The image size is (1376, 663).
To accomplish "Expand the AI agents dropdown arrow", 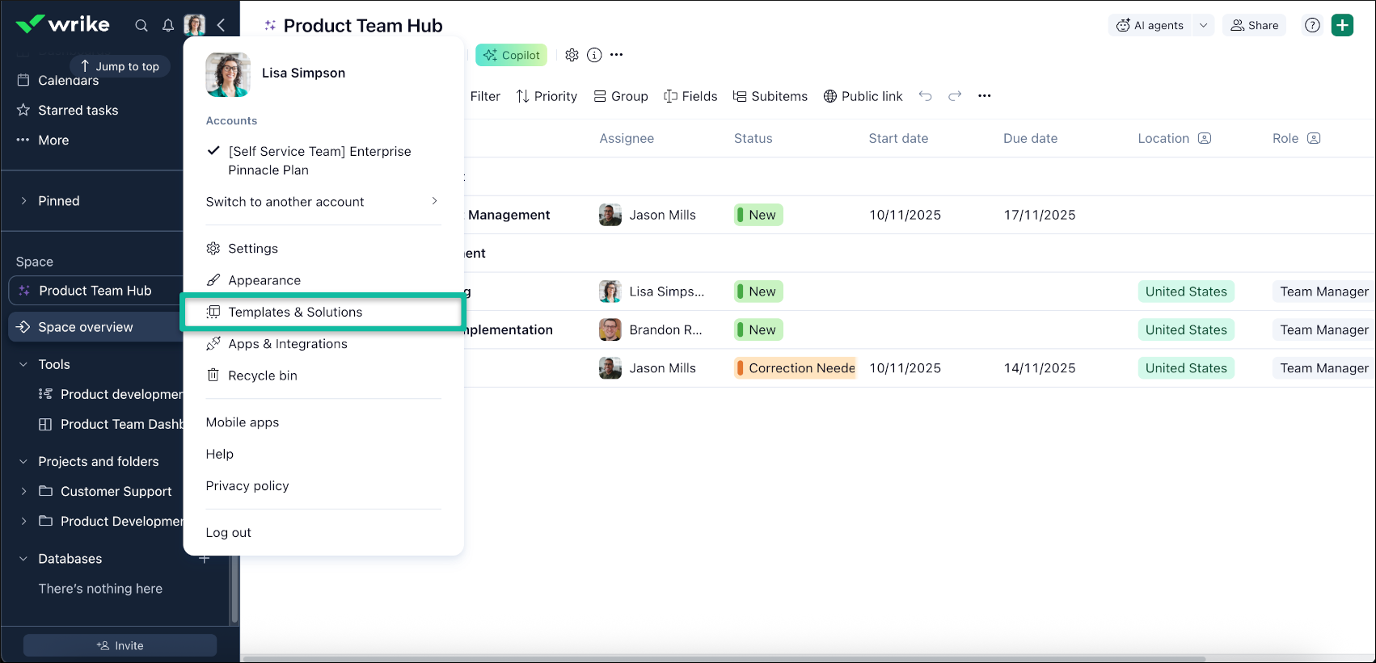I will pyautogui.click(x=1203, y=25).
